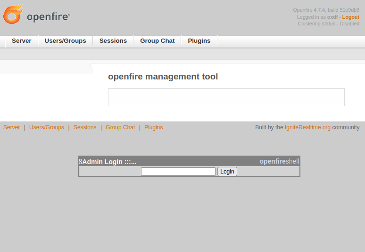
Task: Click the footer Group Chat link
Action: 120,127
